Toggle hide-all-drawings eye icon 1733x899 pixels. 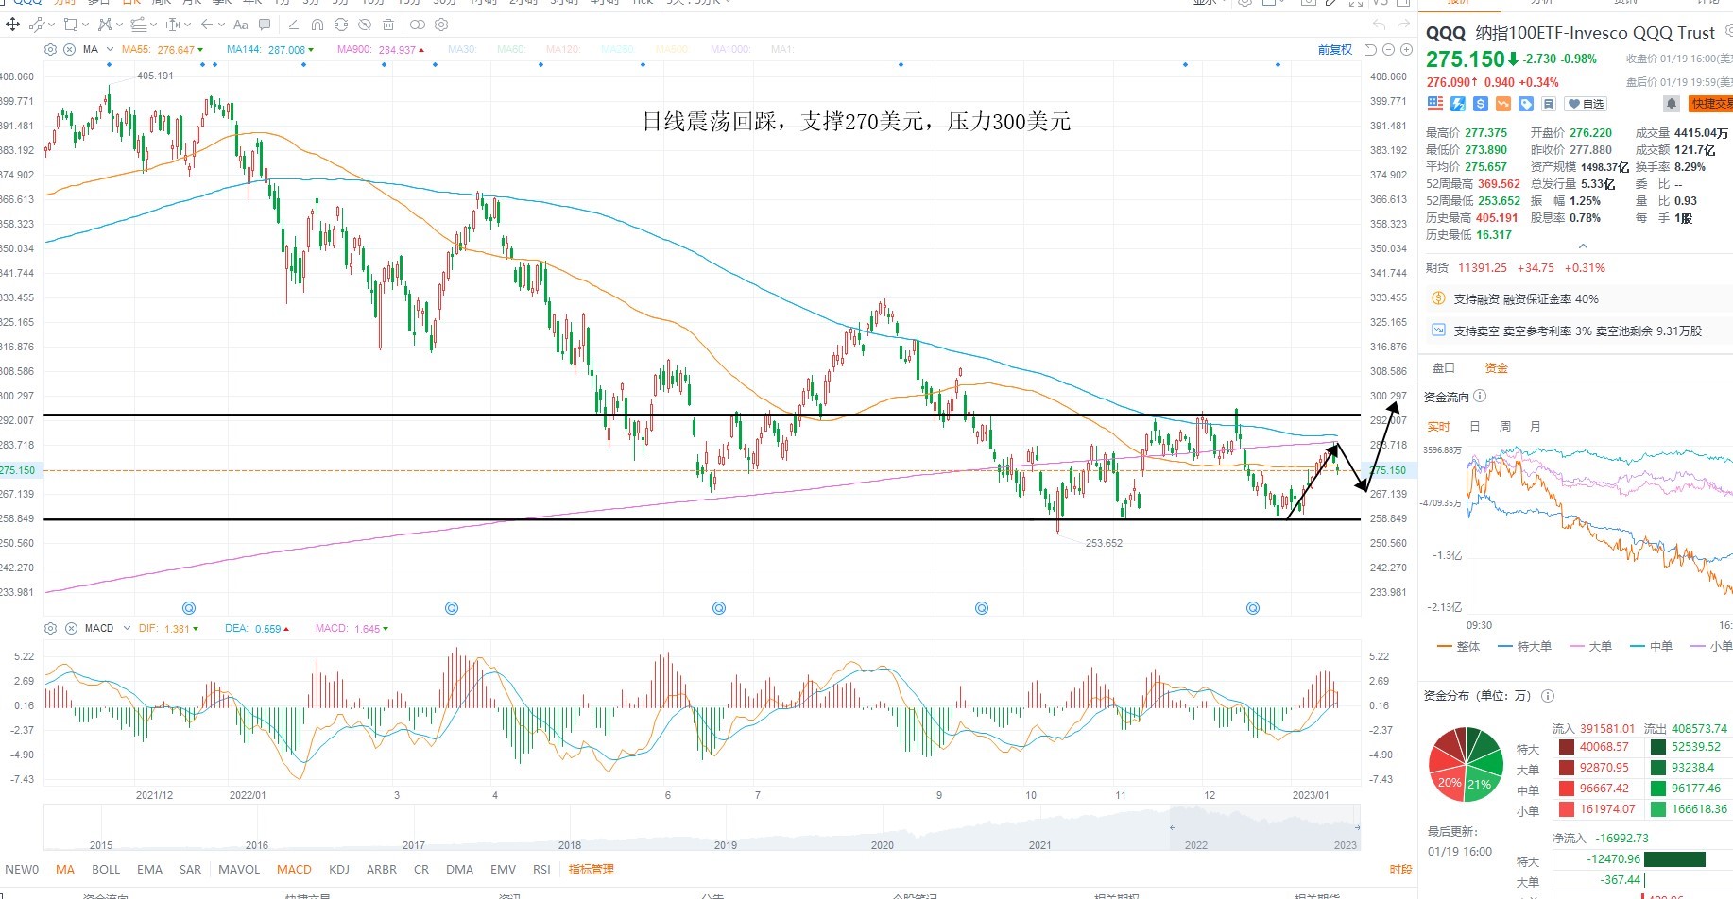[364, 25]
